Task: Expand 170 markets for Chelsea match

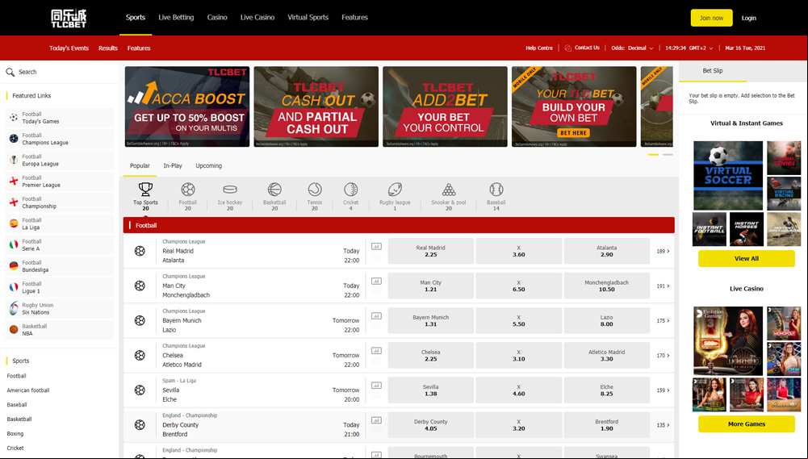Action: coord(663,356)
